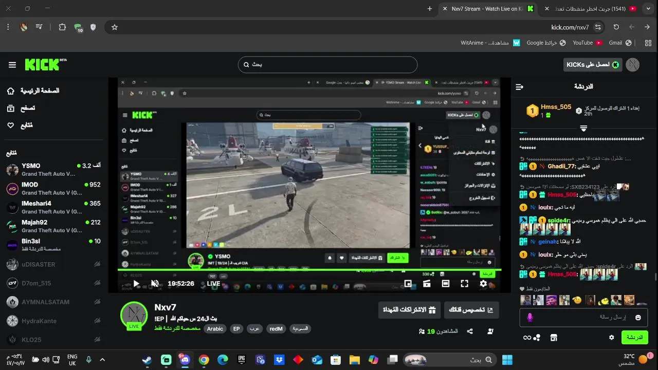Click Windows Start button
The width and height of the screenshot is (658, 370).
pos(507,360)
